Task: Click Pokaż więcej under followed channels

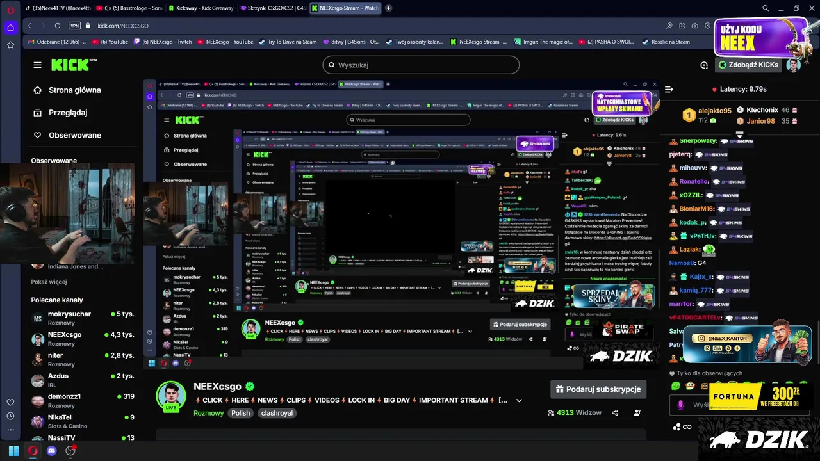Action: tap(49, 282)
